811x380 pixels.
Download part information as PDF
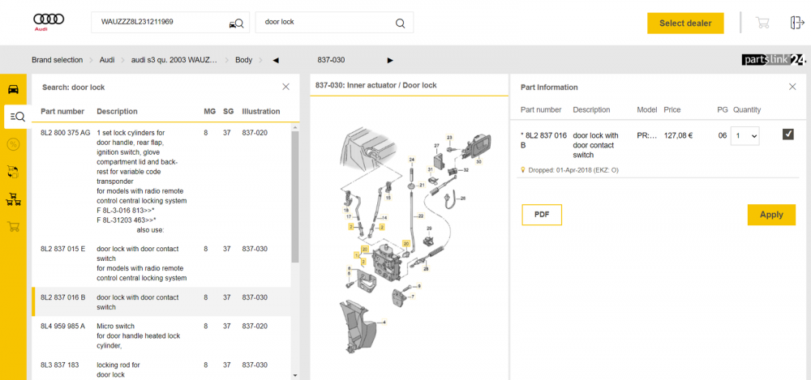542,215
